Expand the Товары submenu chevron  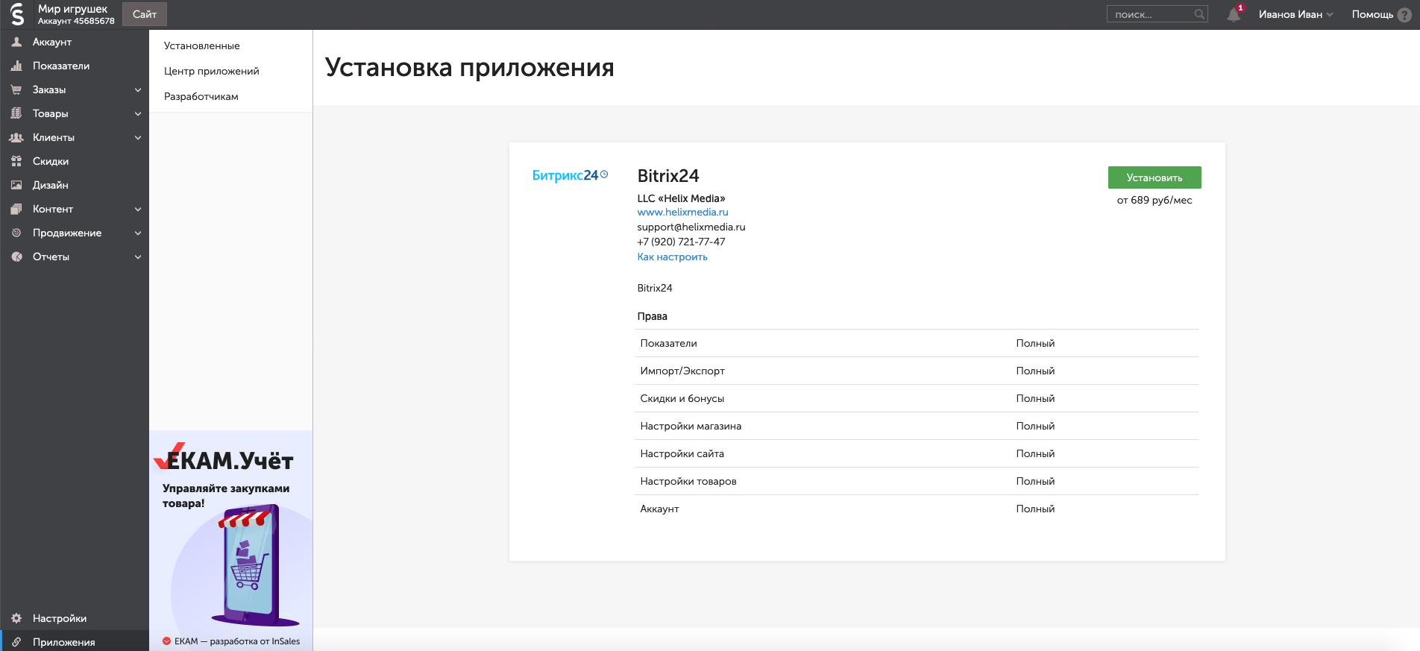[x=138, y=113]
